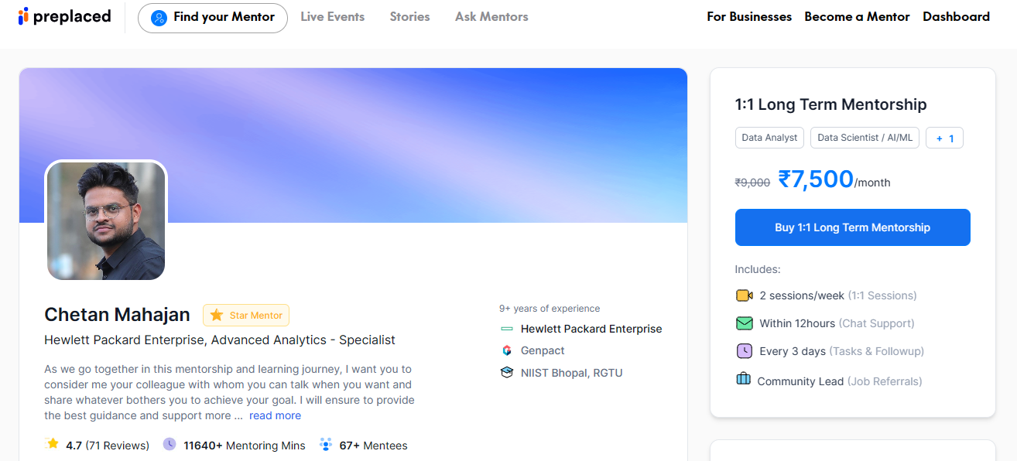Screen dimensions: 1017x461
Task: Click the video camera icon for sessions/week
Action: [x=744, y=295]
